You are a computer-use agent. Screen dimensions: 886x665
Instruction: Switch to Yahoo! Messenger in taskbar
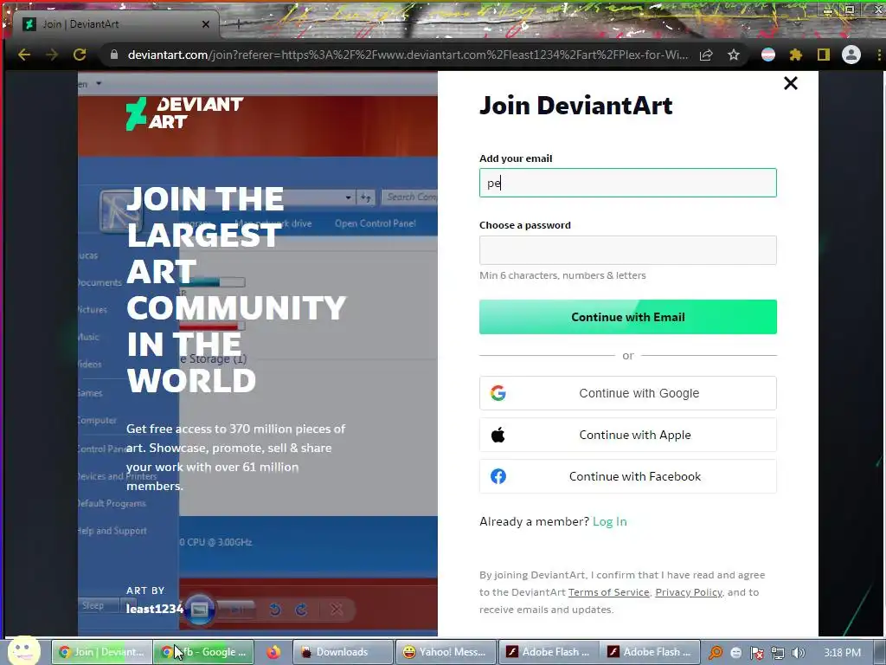click(x=446, y=652)
